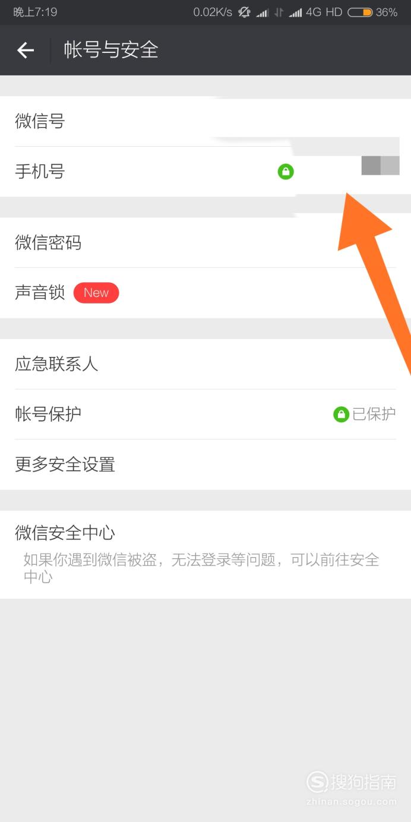Screen dimensions: 411x822
Task: Tap the 帐号与安全 page title
Action: click(111, 50)
